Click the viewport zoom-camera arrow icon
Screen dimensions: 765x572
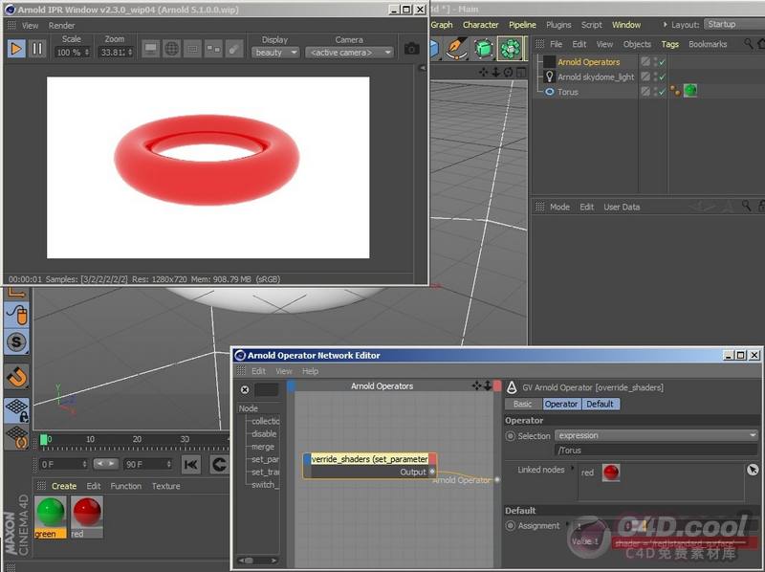click(495, 73)
